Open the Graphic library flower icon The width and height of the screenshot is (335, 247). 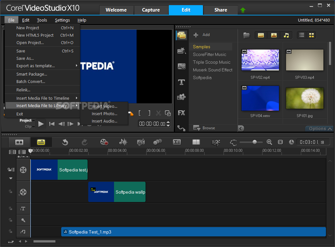pyautogui.click(x=182, y=97)
